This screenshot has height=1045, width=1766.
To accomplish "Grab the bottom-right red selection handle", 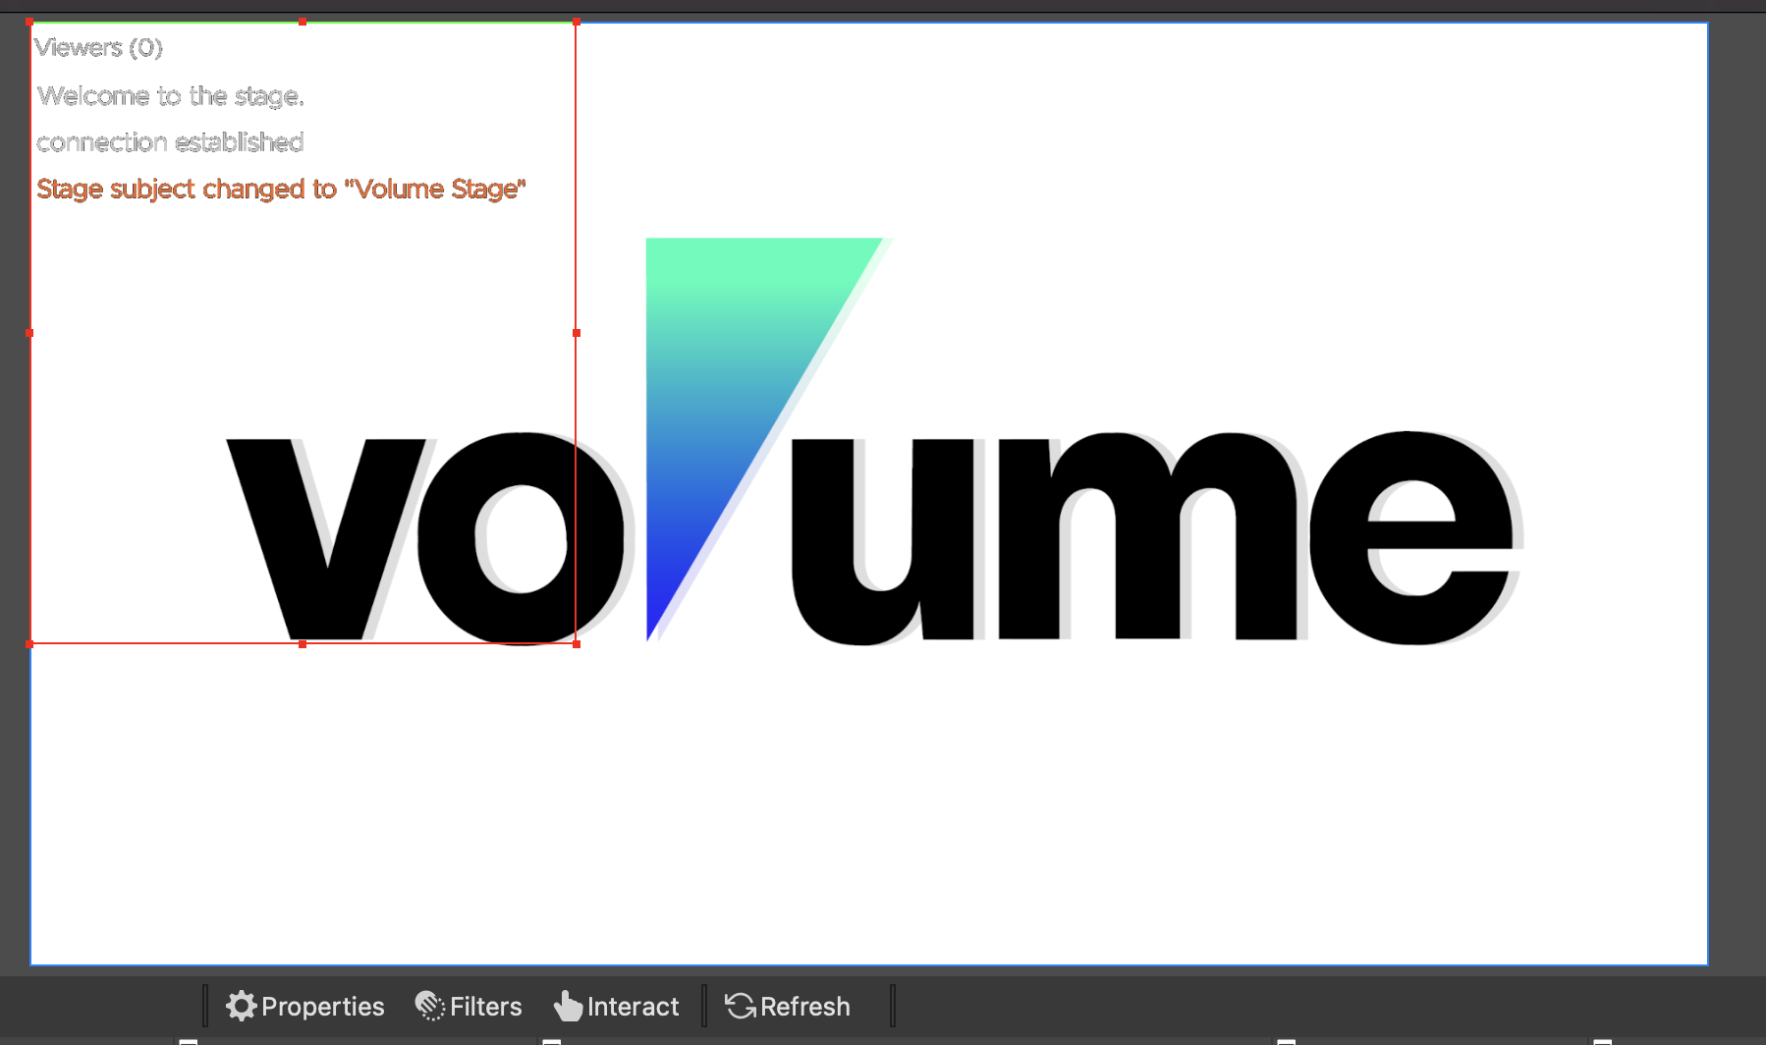I will [577, 644].
